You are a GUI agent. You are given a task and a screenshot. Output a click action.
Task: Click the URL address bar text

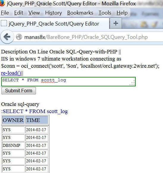(x=86, y=37)
